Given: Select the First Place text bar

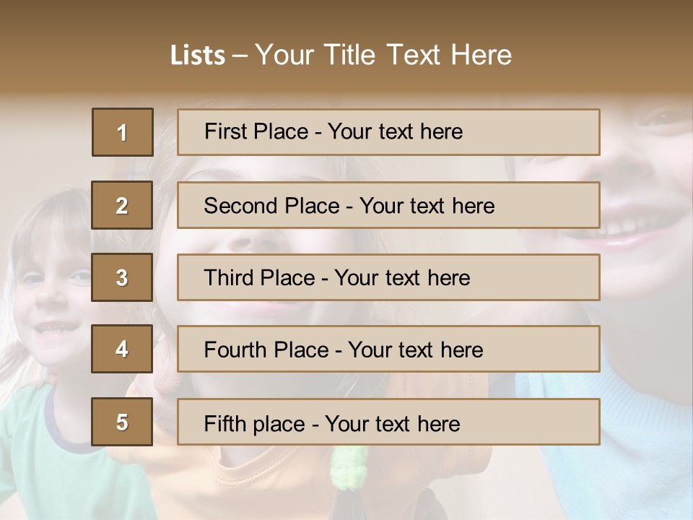Looking at the screenshot, I should 388,132.
